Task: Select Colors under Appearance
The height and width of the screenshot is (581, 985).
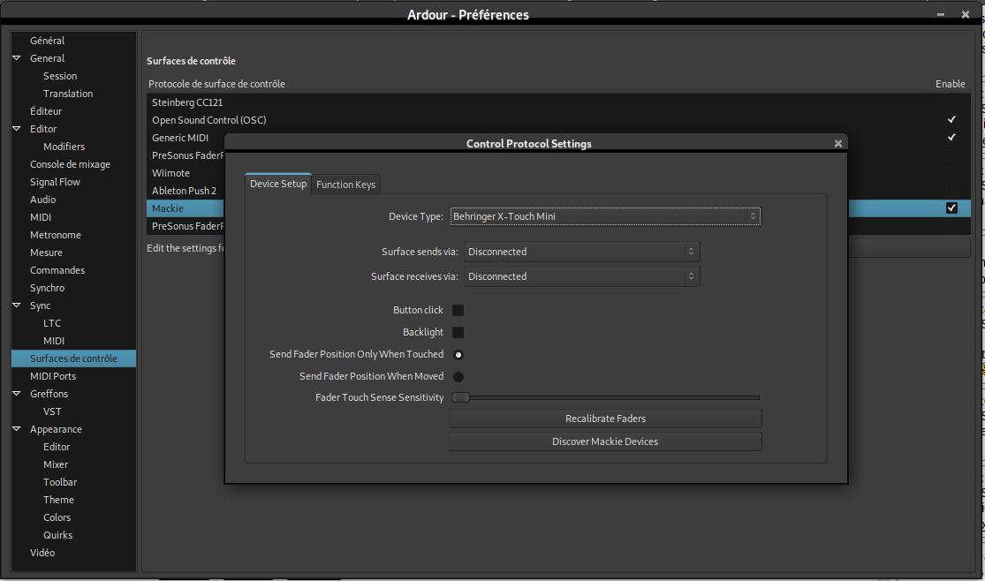Action: [57, 517]
